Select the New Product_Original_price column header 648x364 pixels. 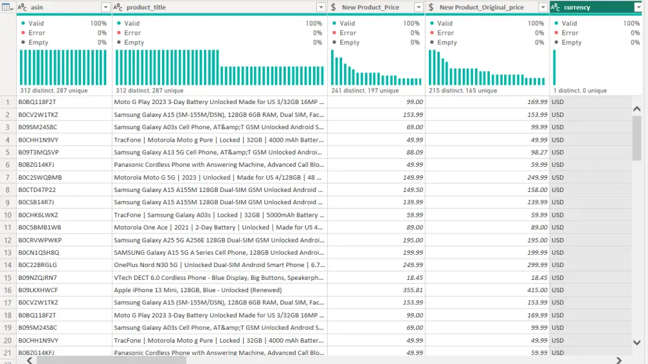pyautogui.click(x=487, y=7)
